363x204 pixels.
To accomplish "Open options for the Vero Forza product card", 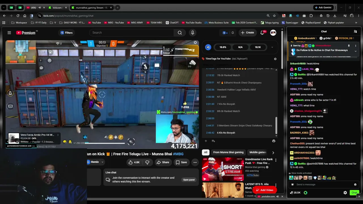I will 58,135.
